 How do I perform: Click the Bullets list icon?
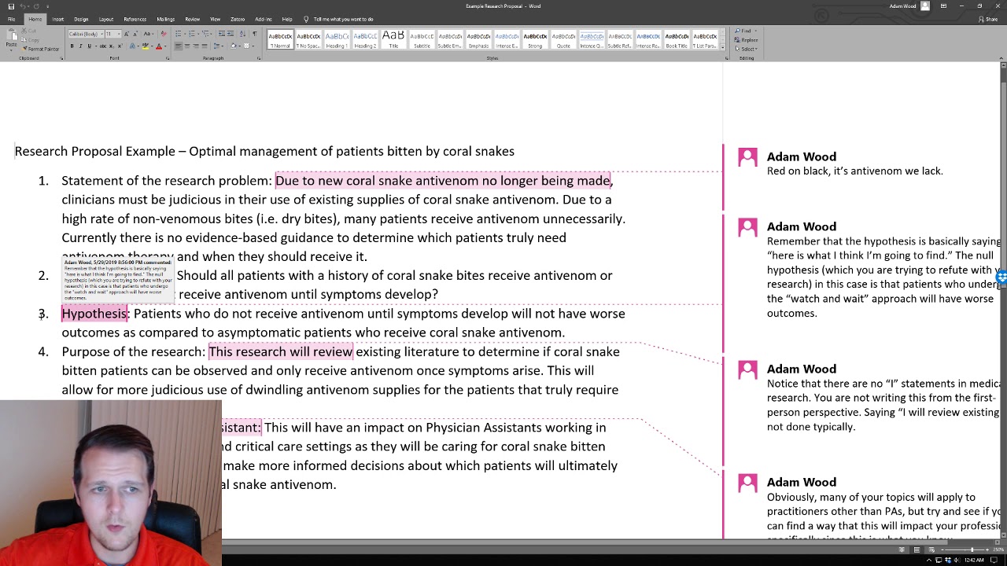click(x=179, y=34)
